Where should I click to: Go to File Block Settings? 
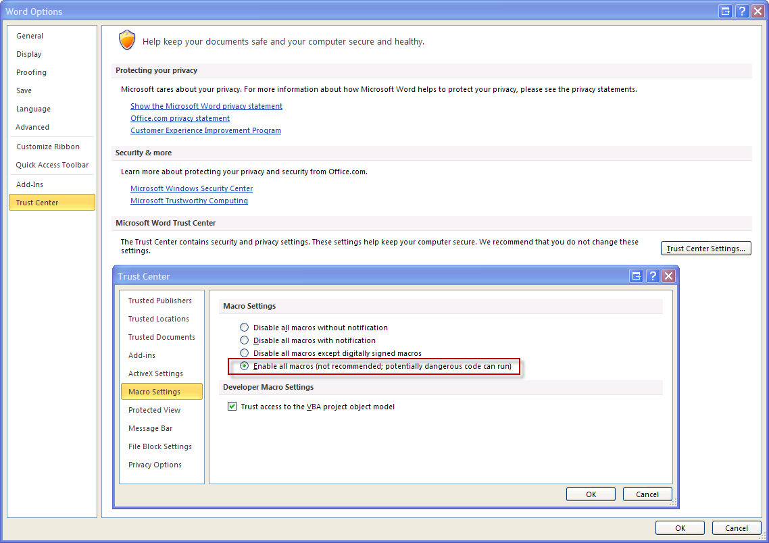(159, 446)
